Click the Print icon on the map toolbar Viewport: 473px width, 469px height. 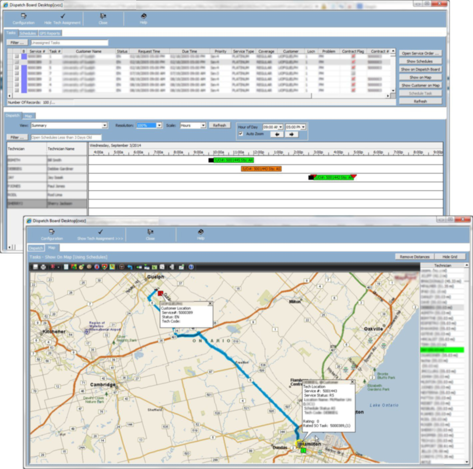(x=44, y=267)
